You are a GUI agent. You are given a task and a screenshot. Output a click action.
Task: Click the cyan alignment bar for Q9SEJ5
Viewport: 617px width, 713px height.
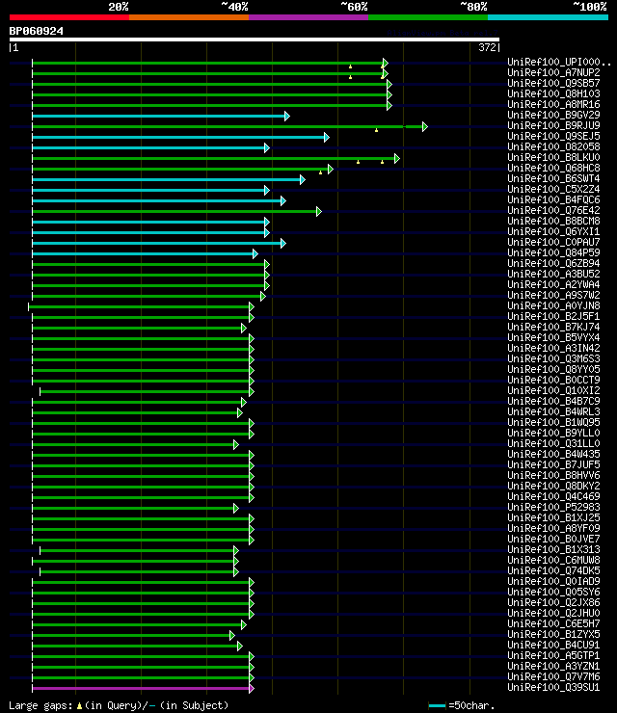pos(178,138)
